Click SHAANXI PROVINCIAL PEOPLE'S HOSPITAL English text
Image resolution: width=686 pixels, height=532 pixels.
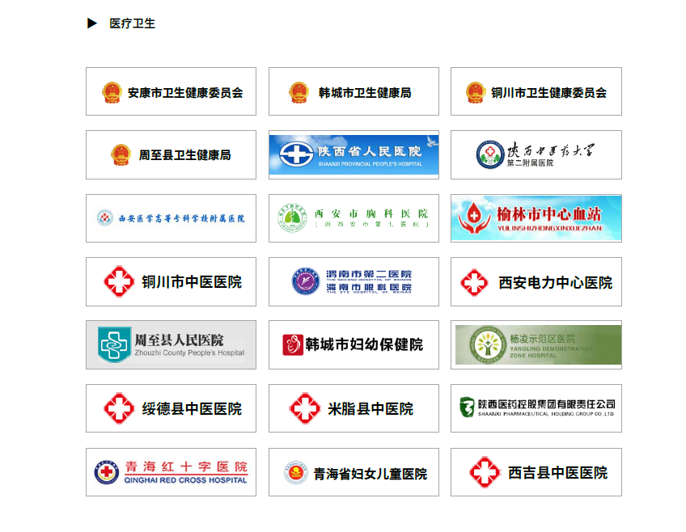[371, 164]
